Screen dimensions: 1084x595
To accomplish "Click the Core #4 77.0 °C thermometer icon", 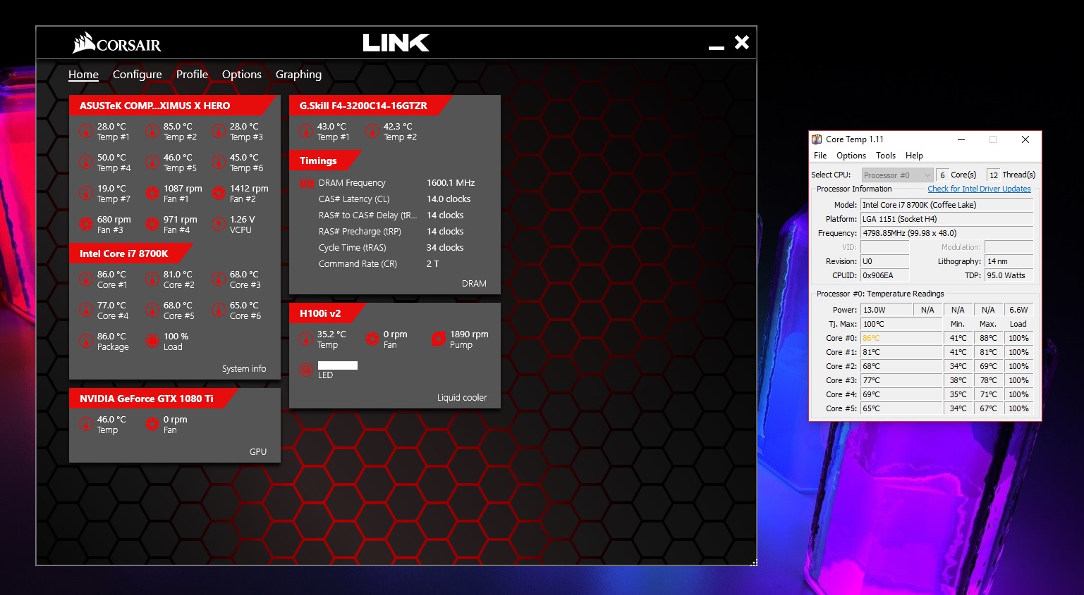I will click(x=86, y=311).
